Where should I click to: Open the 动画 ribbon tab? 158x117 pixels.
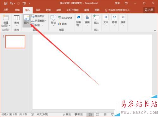tap(59, 10)
